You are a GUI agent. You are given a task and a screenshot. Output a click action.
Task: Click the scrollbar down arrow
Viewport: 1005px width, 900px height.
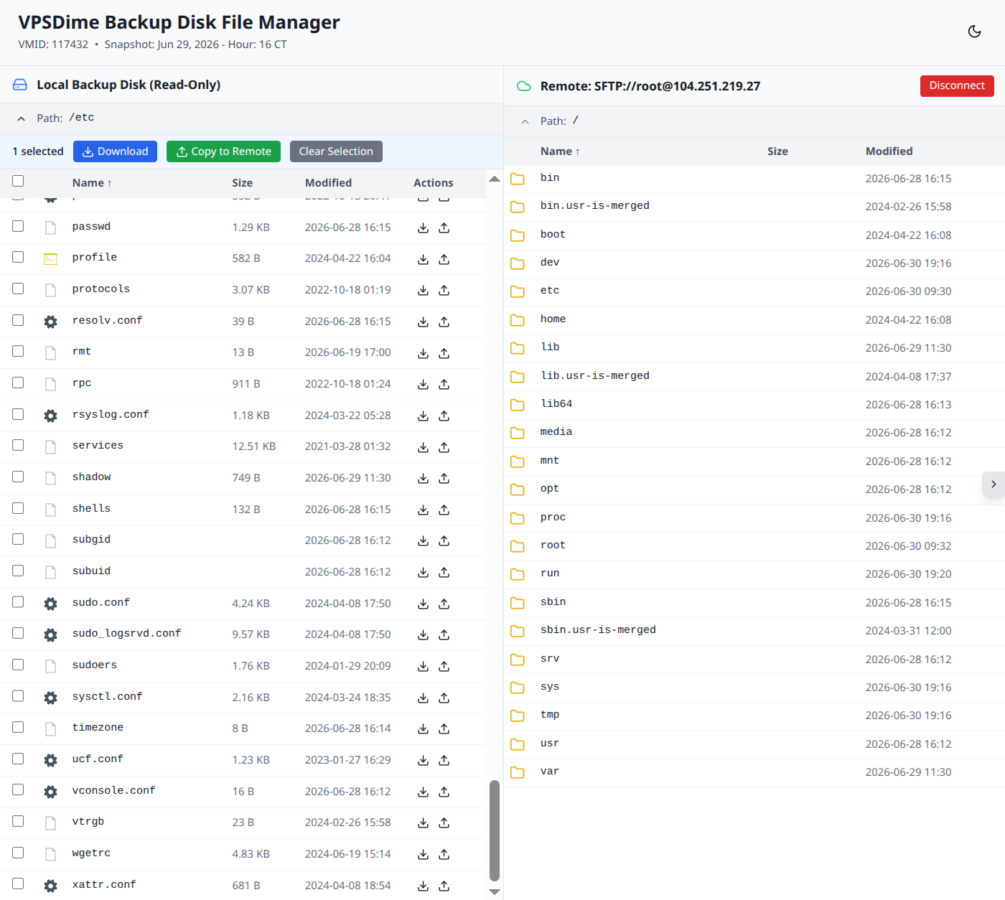tap(495, 892)
